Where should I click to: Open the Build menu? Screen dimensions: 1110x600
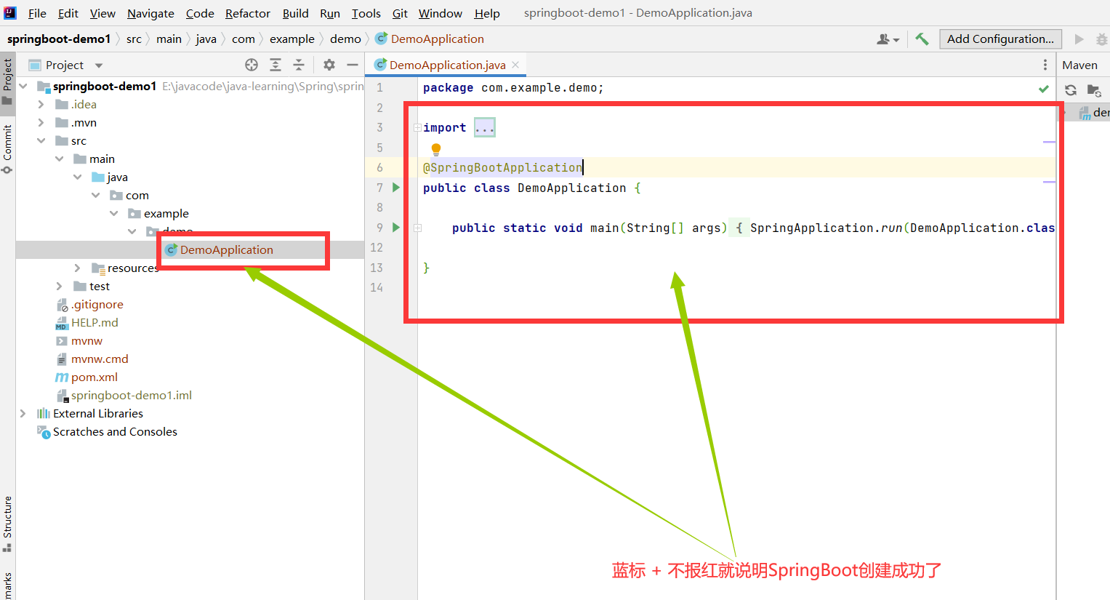(296, 13)
